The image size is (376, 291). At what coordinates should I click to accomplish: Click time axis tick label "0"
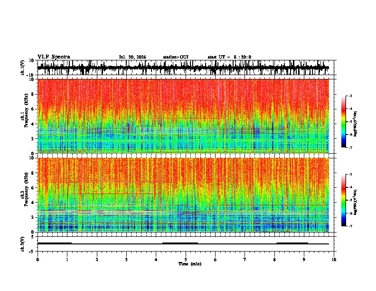38,260
